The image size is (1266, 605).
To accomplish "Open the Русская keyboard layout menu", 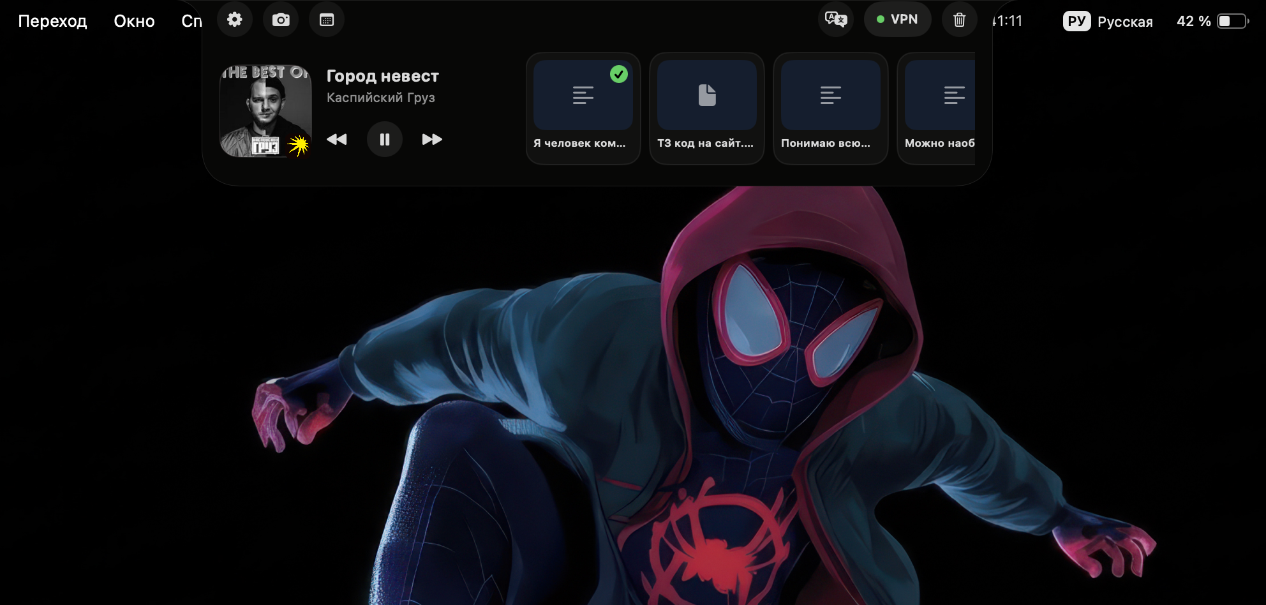I will click(1125, 22).
